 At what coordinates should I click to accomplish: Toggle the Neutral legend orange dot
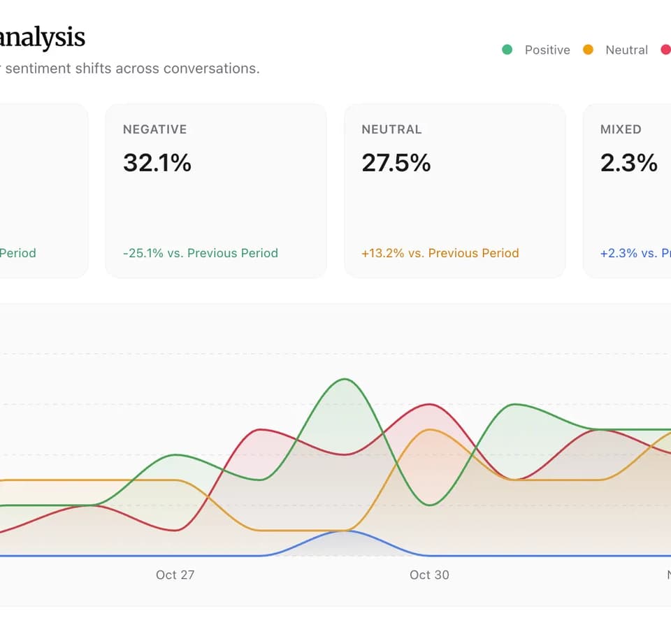click(x=588, y=50)
